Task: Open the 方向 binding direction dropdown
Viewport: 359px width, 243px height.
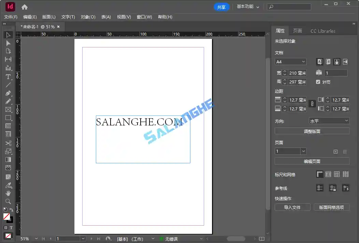Action: (329, 120)
